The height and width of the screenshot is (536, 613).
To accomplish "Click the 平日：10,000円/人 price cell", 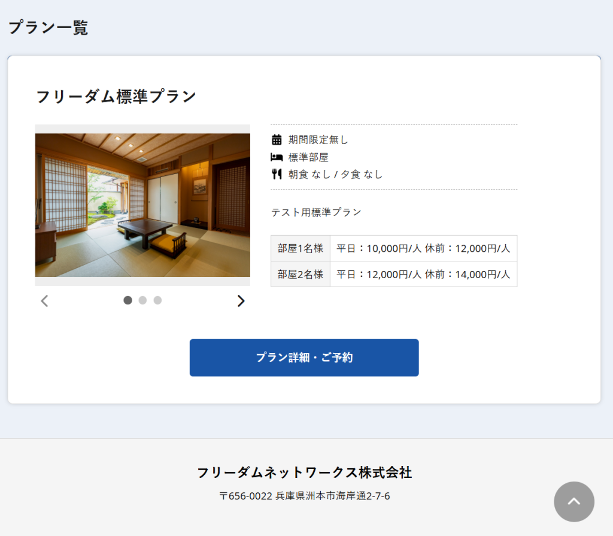I will [x=424, y=248].
